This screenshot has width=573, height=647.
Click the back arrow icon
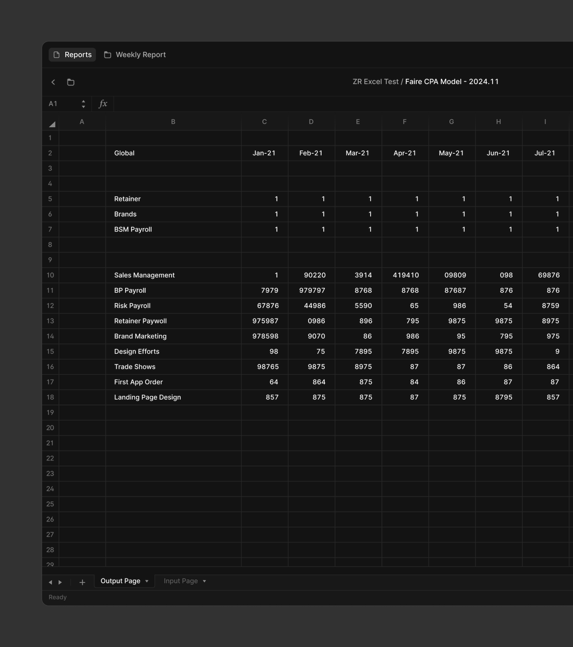coord(53,82)
